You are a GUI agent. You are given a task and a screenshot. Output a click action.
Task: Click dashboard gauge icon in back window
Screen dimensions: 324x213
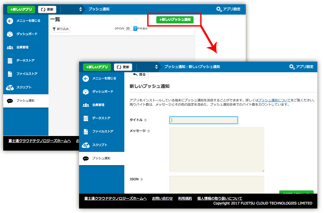point(10,34)
